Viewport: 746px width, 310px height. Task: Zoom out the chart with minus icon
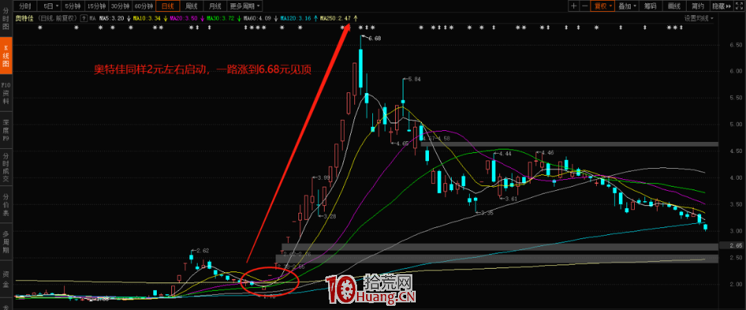(584, 6)
